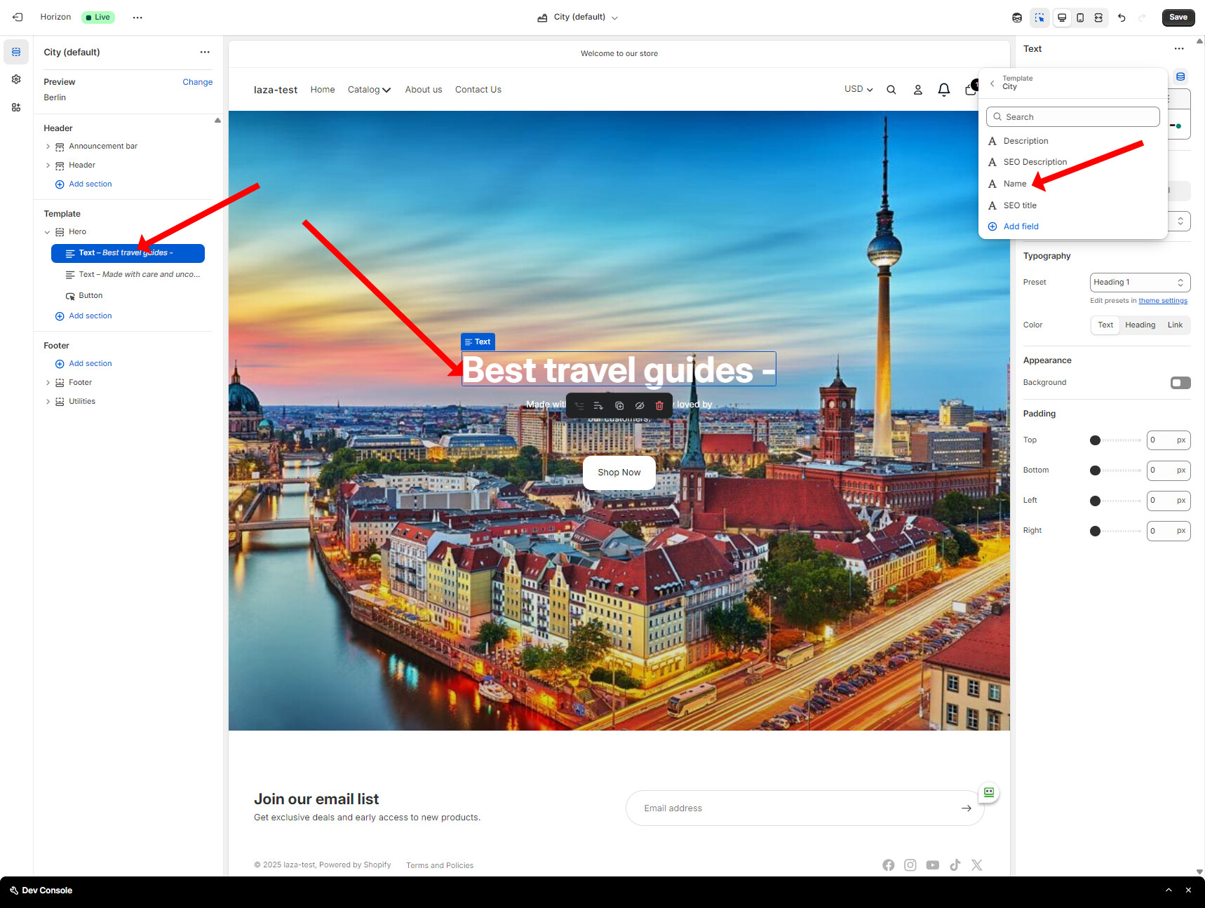1205x908 pixels.
Task: Open the Catalog menu in store header
Action: click(369, 90)
